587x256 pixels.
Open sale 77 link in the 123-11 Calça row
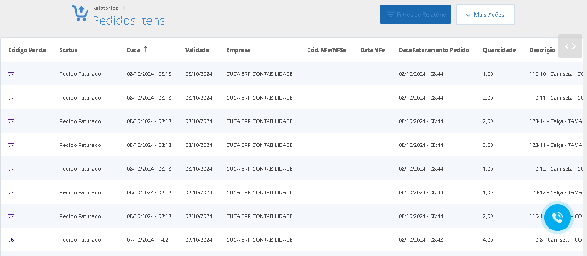pyautogui.click(x=11, y=145)
